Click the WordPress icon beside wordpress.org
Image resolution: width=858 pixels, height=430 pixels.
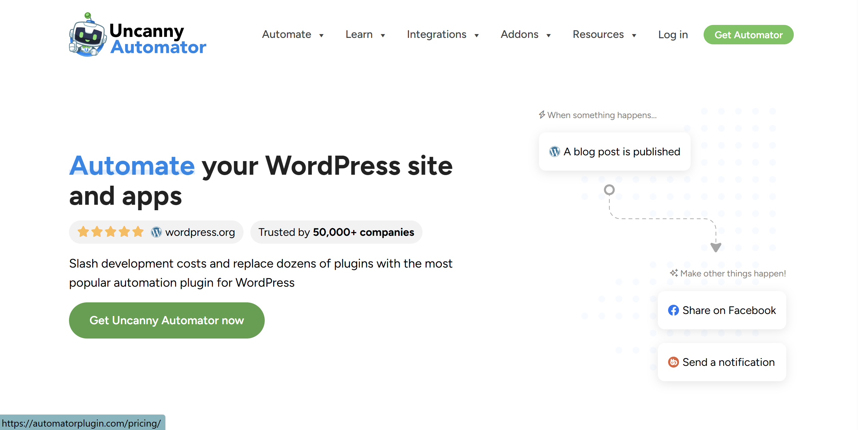click(x=156, y=232)
